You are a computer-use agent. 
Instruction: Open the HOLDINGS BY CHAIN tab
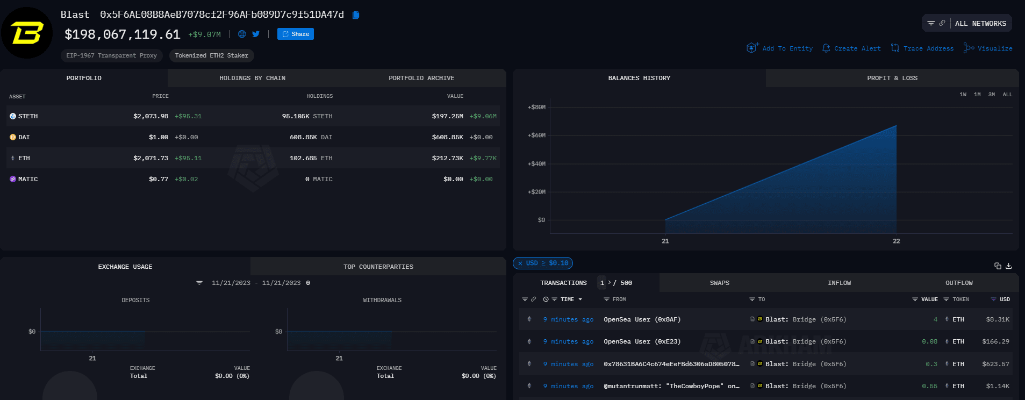pyautogui.click(x=252, y=78)
